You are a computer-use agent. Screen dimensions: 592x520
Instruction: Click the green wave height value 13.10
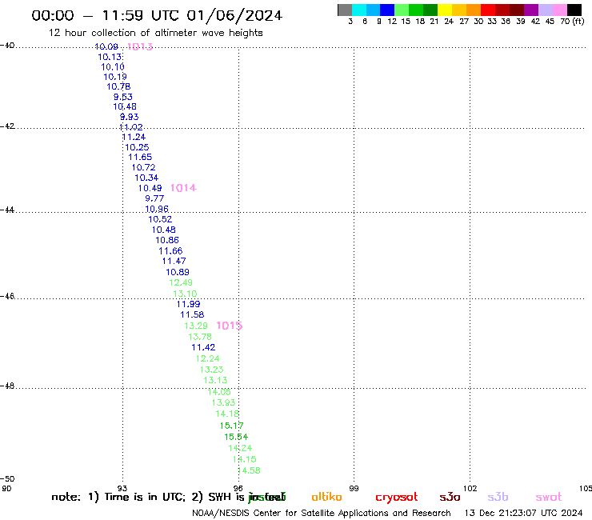point(185,294)
